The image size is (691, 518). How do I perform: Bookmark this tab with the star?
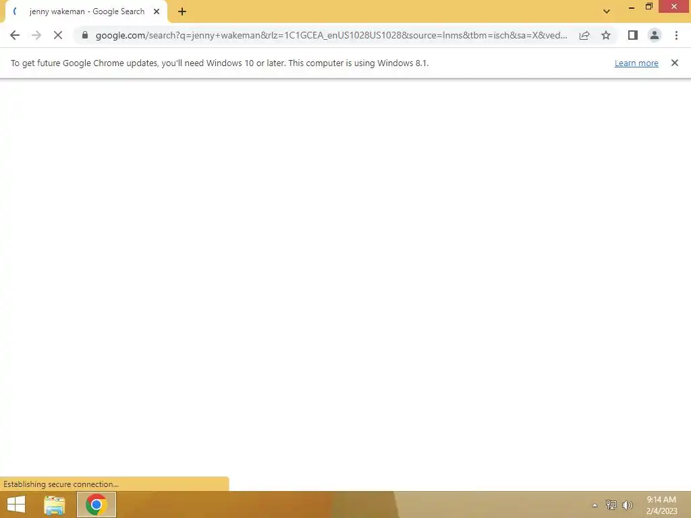coord(606,35)
